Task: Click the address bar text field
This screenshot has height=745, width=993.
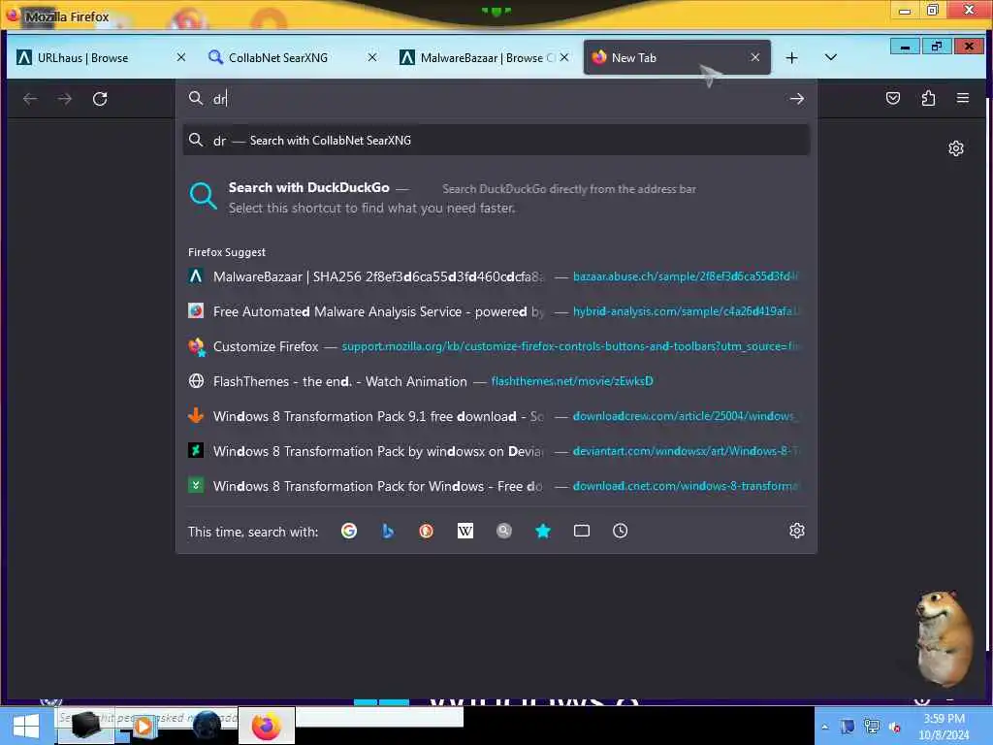Action: [x=497, y=99]
